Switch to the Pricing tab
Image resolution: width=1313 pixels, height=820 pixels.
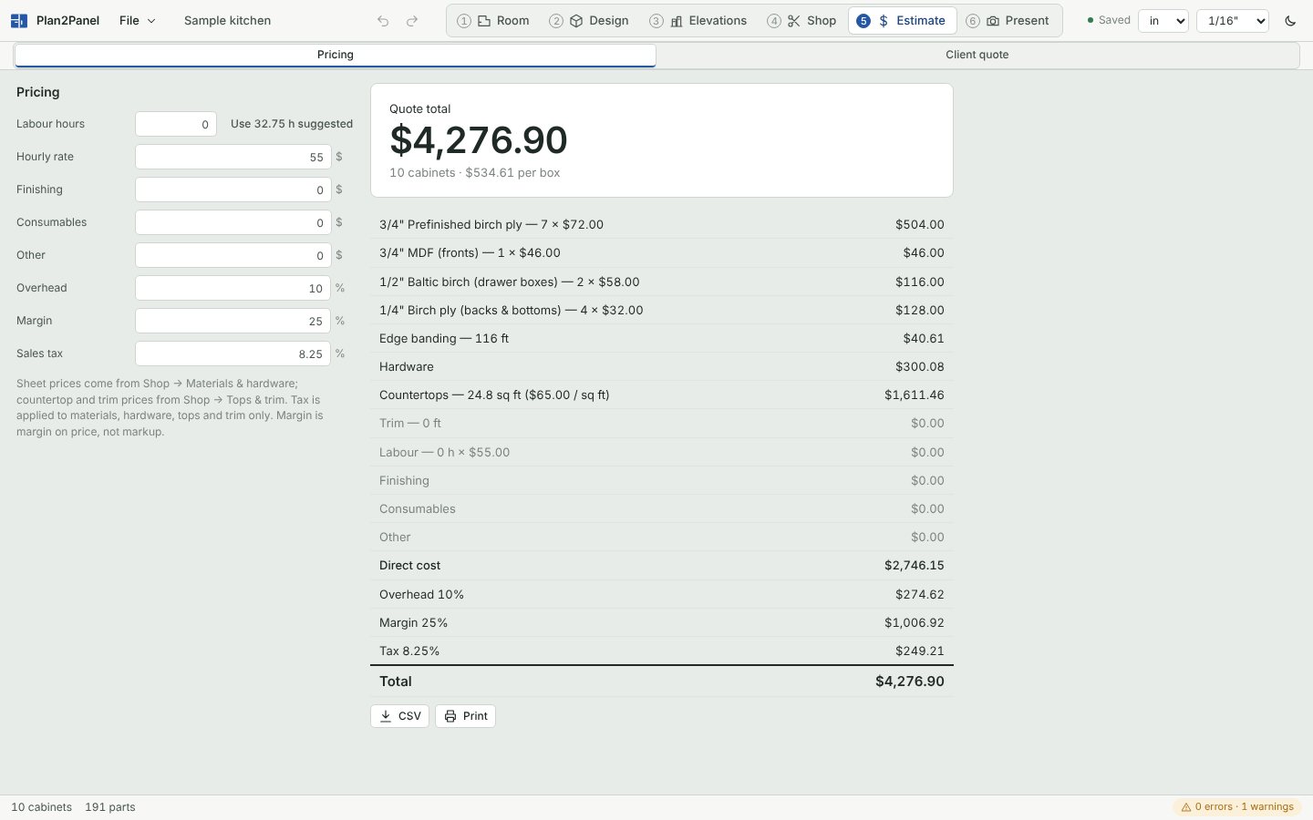pyautogui.click(x=336, y=55)
